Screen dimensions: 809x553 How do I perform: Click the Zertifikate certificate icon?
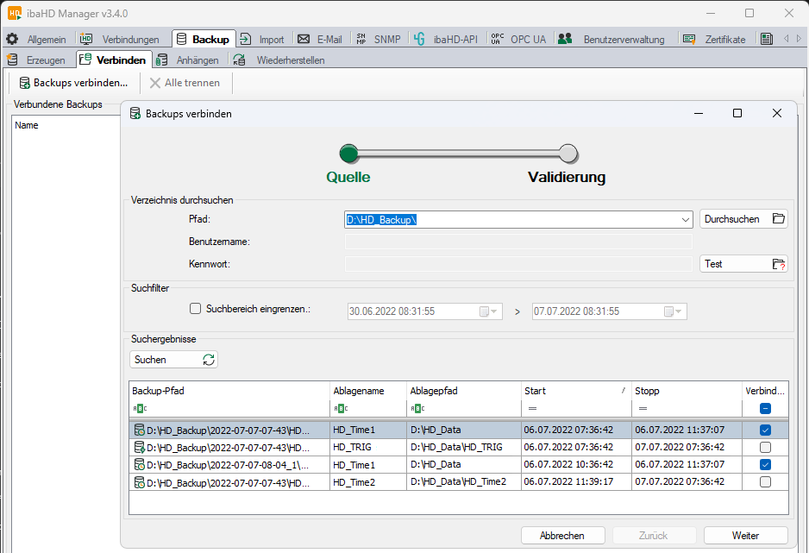coord(688,39)
